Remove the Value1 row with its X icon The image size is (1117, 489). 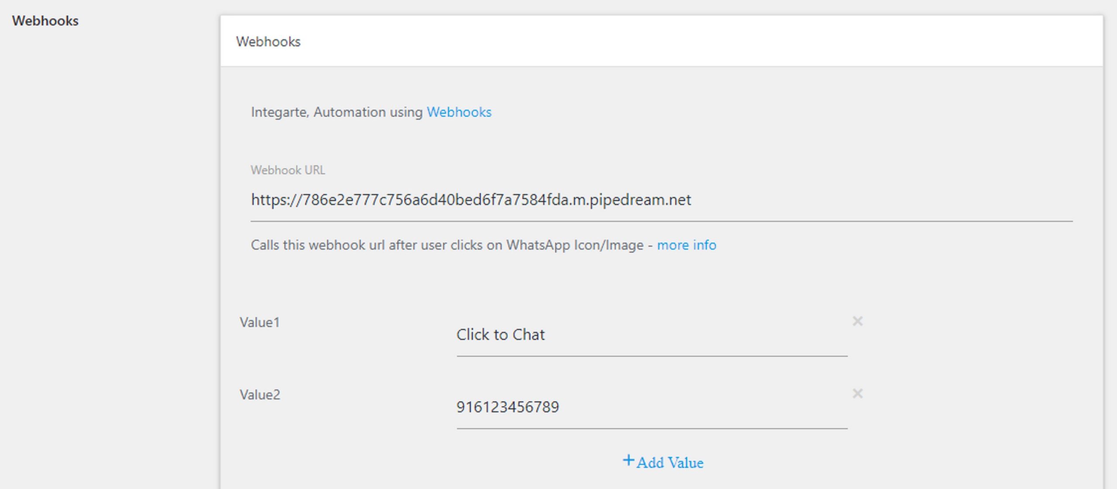click(857, 321)
